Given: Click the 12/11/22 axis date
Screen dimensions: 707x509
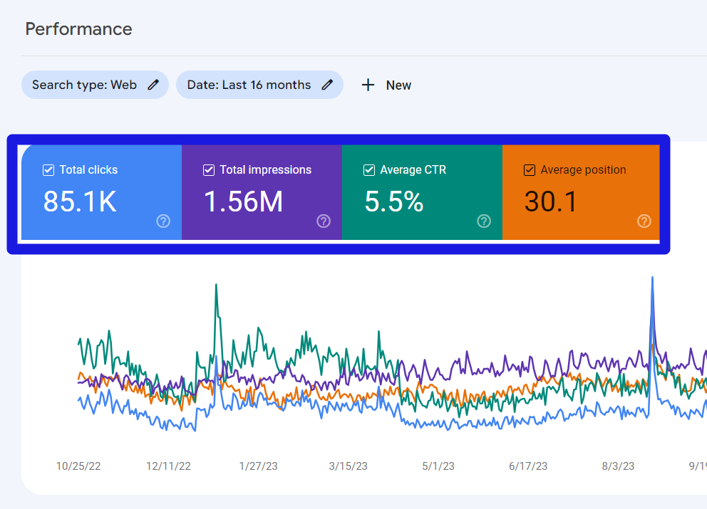Looking at the screenshot, I should (x=168, y=466).
